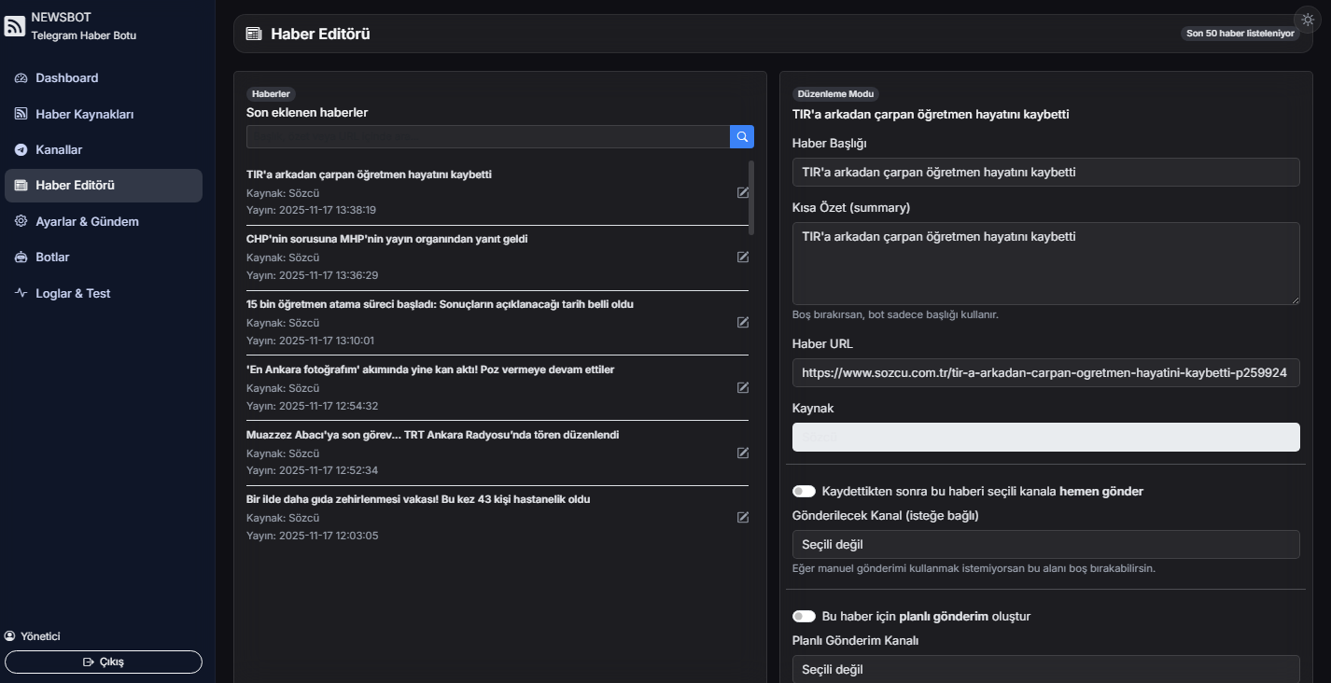The width and height of the screenshot is (1331, 683).
Task: Toggle light/dark theme sun icon
Action: point(1307,21)
